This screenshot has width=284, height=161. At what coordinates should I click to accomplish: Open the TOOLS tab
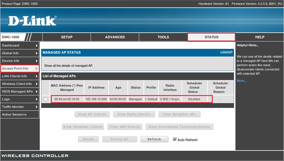pyautogui.click(x=163, y=37)
